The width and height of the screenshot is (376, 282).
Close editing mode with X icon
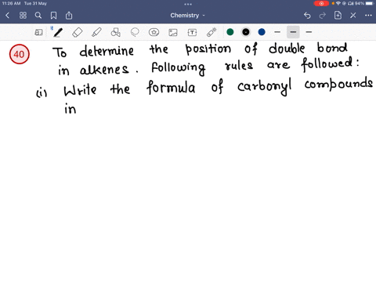coord(353,16)
